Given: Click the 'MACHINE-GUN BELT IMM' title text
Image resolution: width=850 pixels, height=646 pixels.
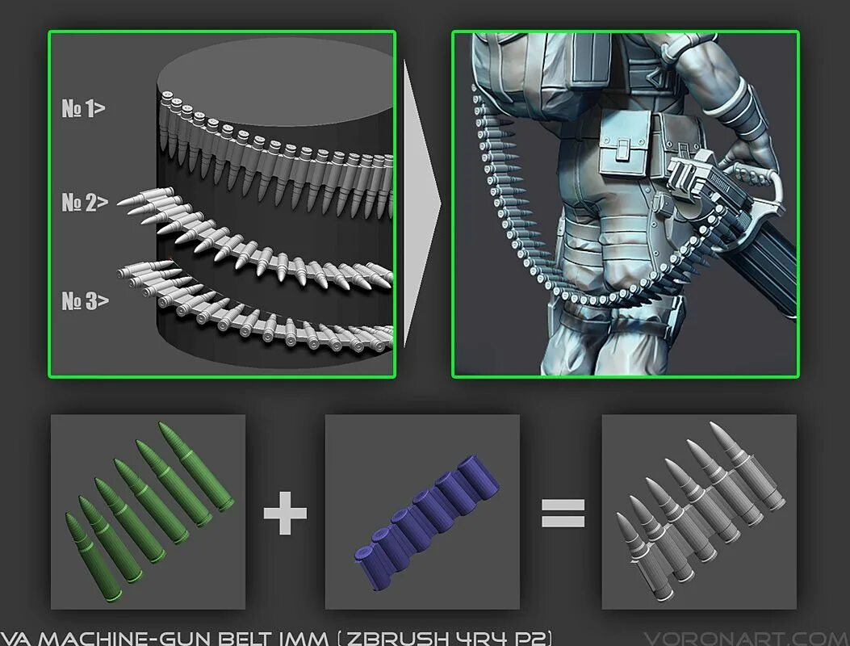Looking at the screenshot, I should [x=182, y=638].
